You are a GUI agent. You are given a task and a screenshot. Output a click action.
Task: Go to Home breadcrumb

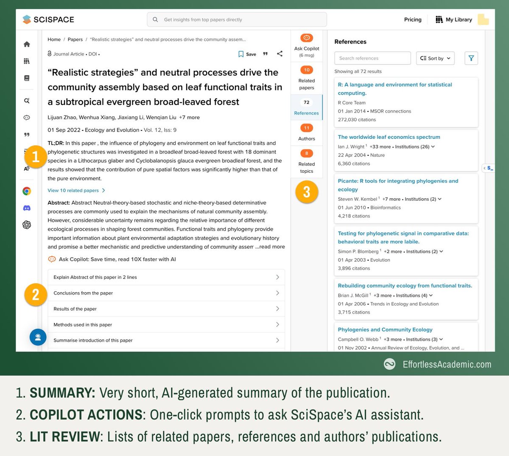54,39
